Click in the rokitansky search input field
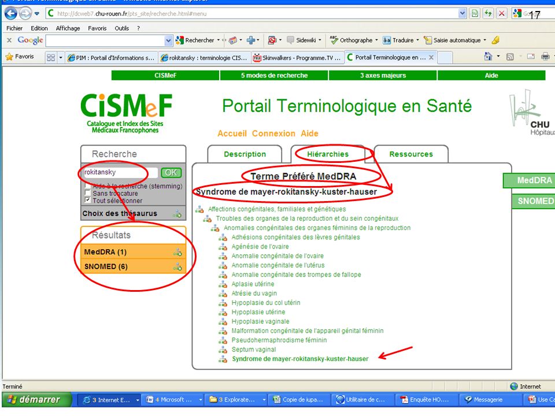The height and width of the screenshot is (416, 555). 120,172
